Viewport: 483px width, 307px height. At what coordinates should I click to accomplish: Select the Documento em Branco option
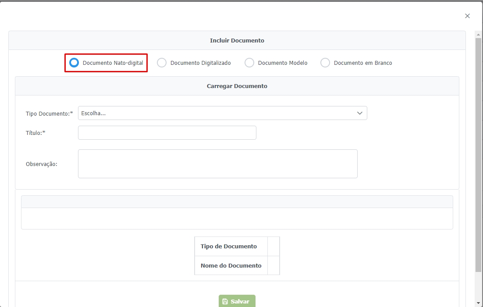point(325,63)
